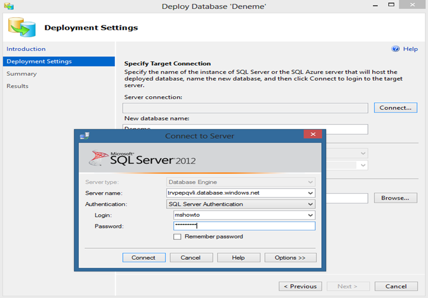The image size is (428, 298).
Task: Click the Deploy Database title bar icon
Action: coord(9,6)
